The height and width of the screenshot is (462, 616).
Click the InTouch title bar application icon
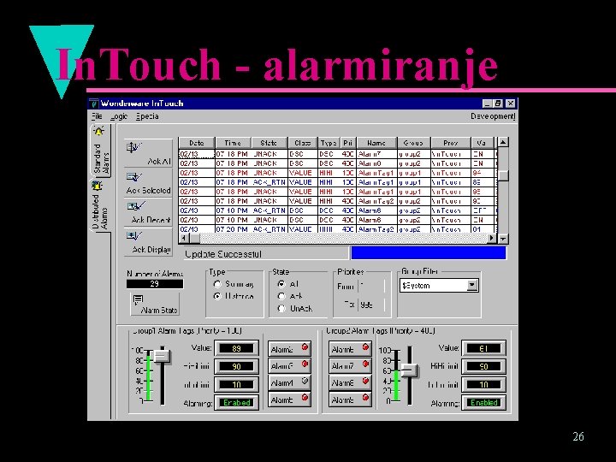tap(93, 104)
